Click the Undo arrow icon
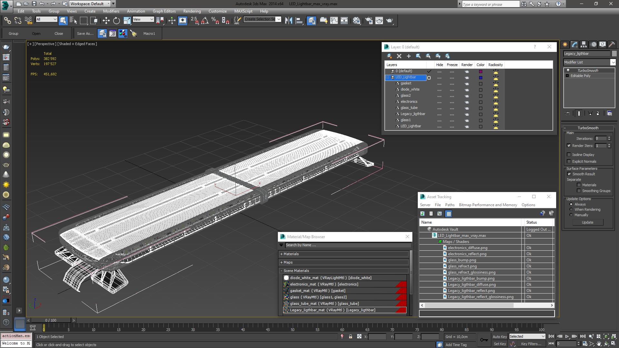 (42, 4)
